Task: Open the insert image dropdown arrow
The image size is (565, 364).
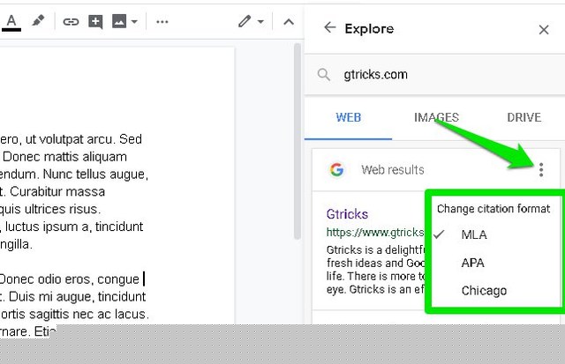Action: [134, 22]
